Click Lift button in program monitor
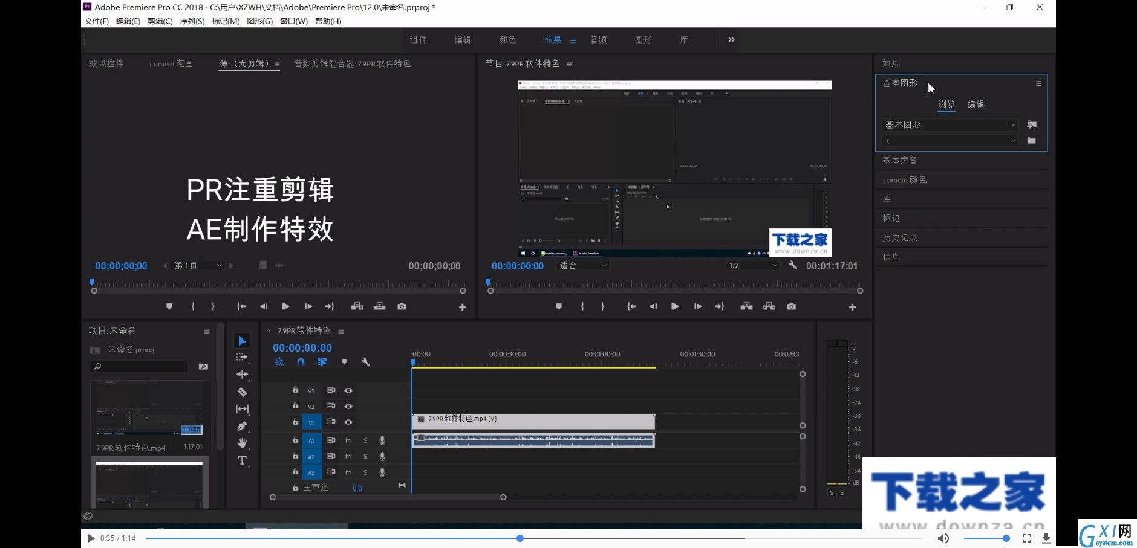Image resolution: width=1137 pixels, height=548 pixels. (746, 306)
